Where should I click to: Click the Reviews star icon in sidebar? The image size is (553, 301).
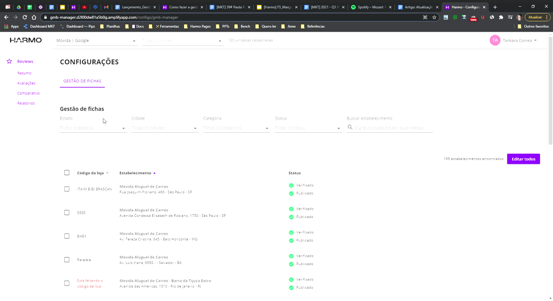point(9,61)
